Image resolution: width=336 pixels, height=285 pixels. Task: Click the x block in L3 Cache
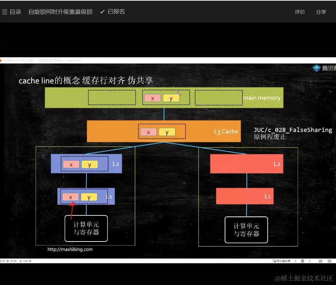tap(148, 132)
